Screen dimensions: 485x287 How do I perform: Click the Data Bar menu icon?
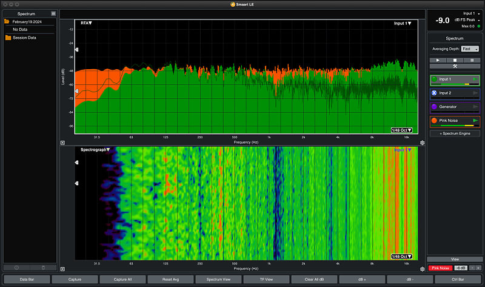click(x=53, y=13)
